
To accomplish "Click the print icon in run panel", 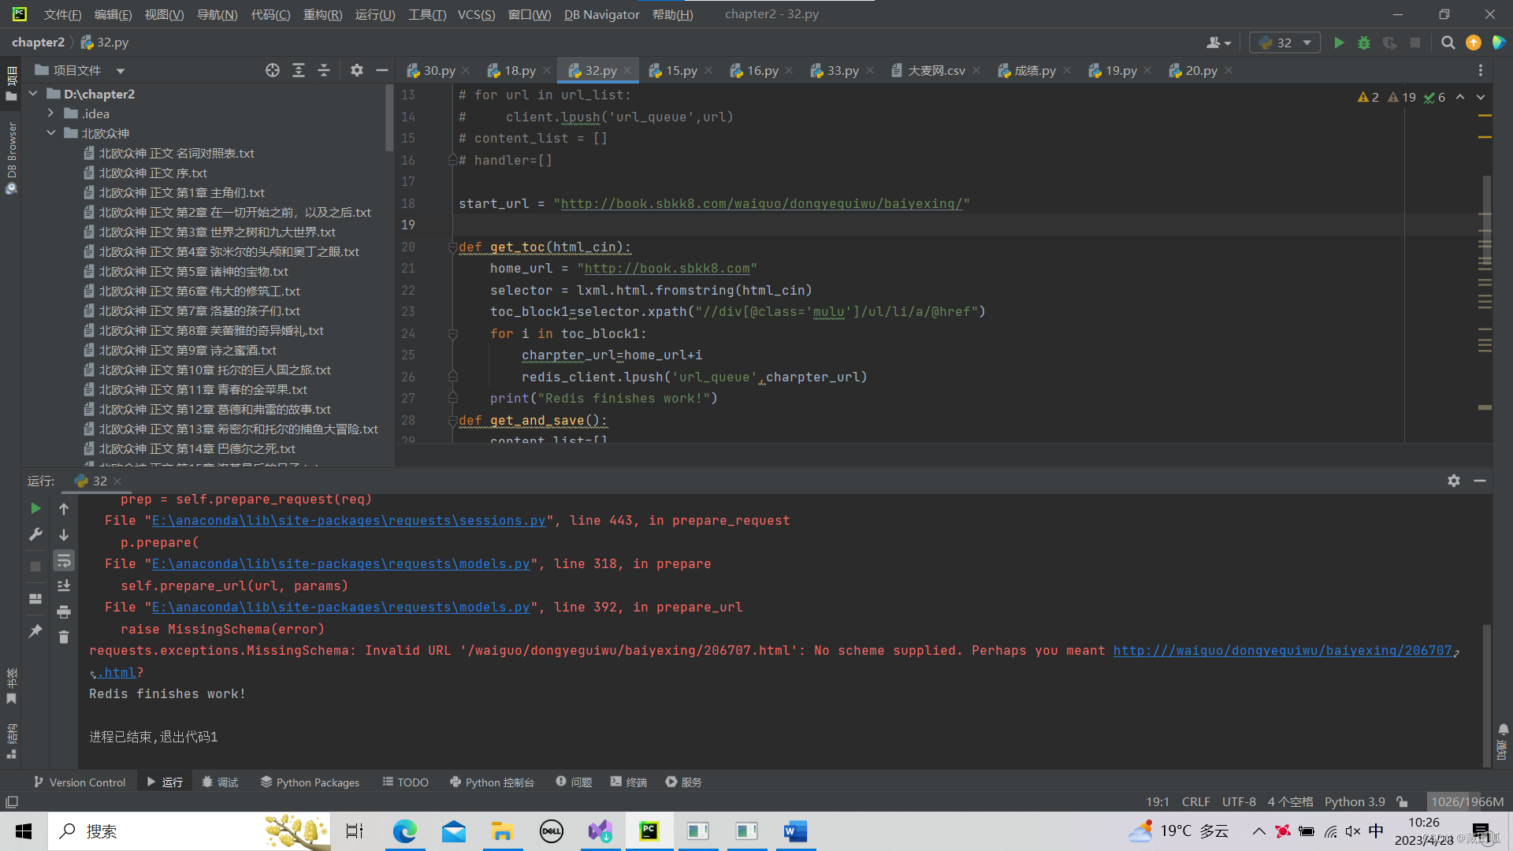I will [64, 611].
